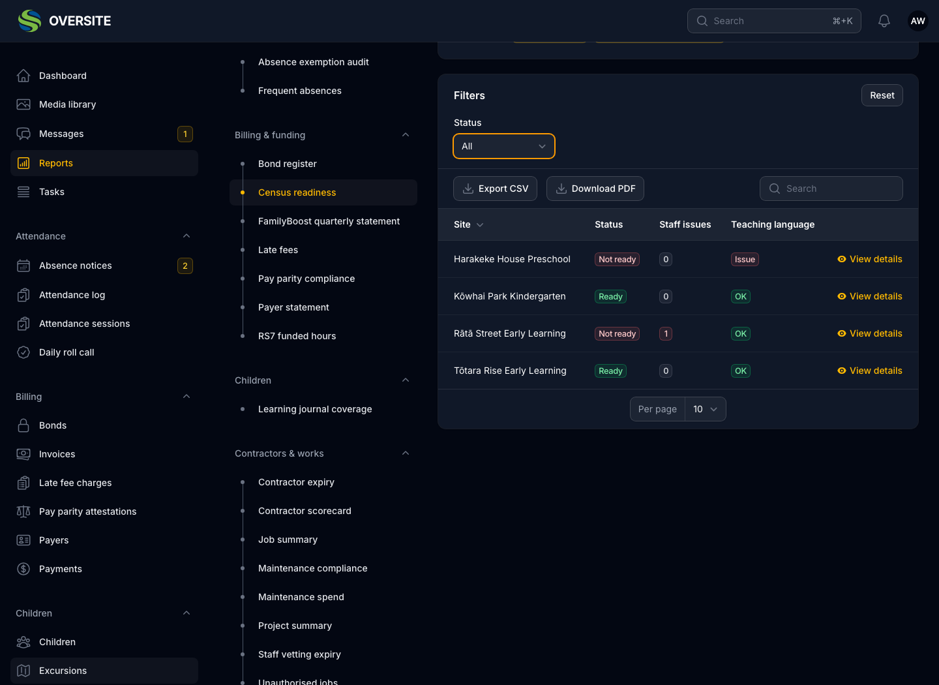This screenshot has width=939, height=685.
Task: Click the Teaching language column header
Action: (773, 224)
